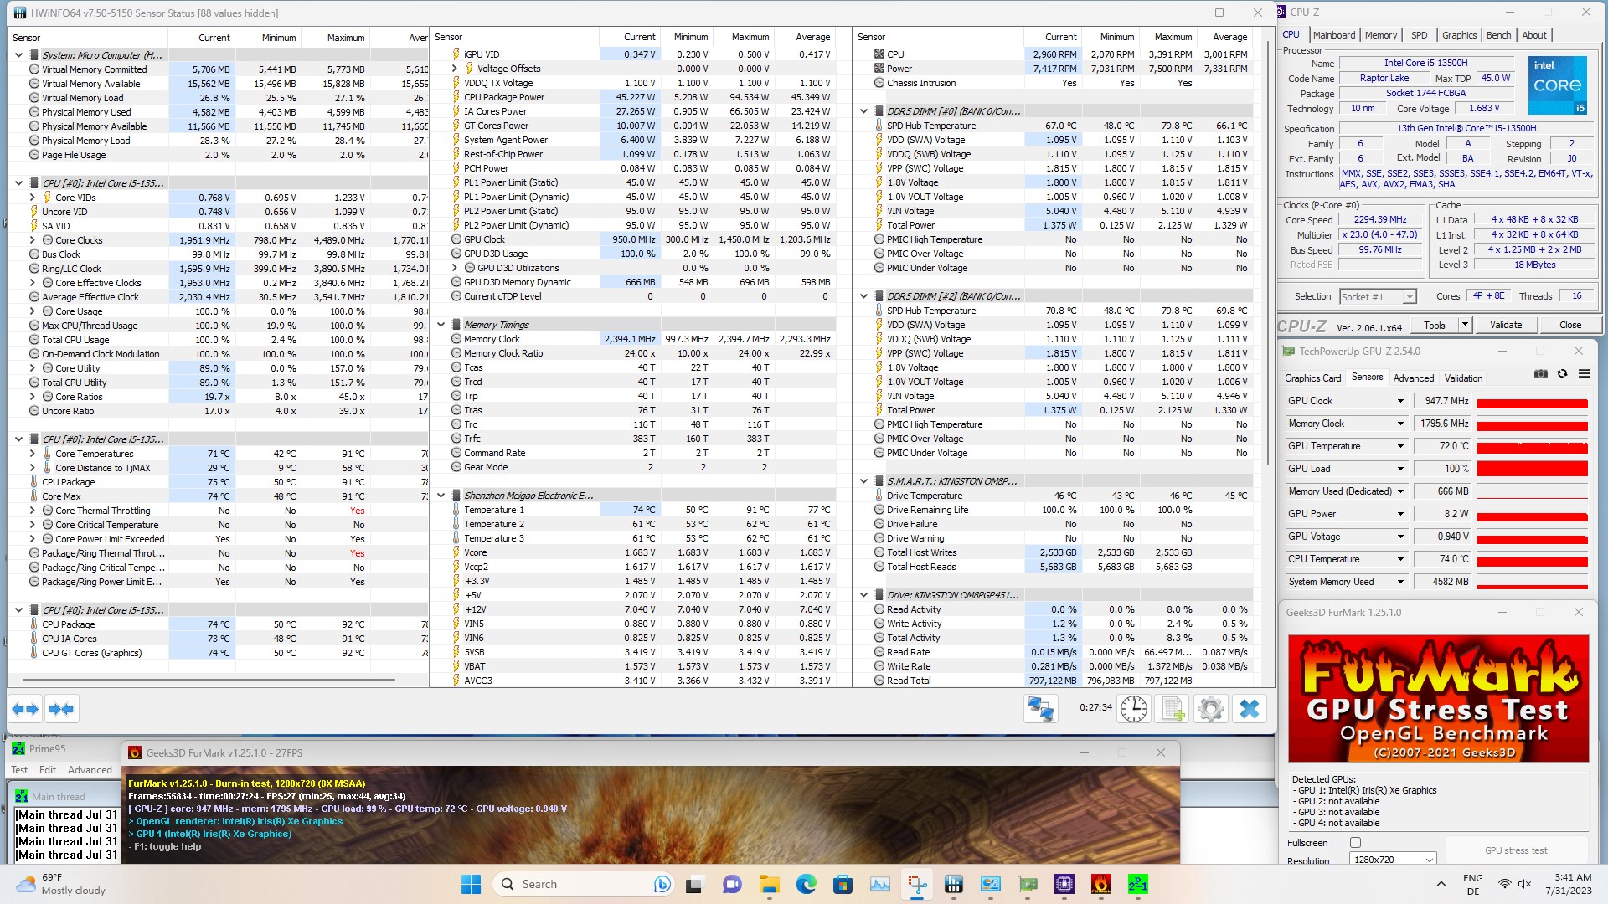Open Chat icon on taskbar
The width and height of the screenshot is (1608, 904).
pyautogui.click(x=732, y=884)
